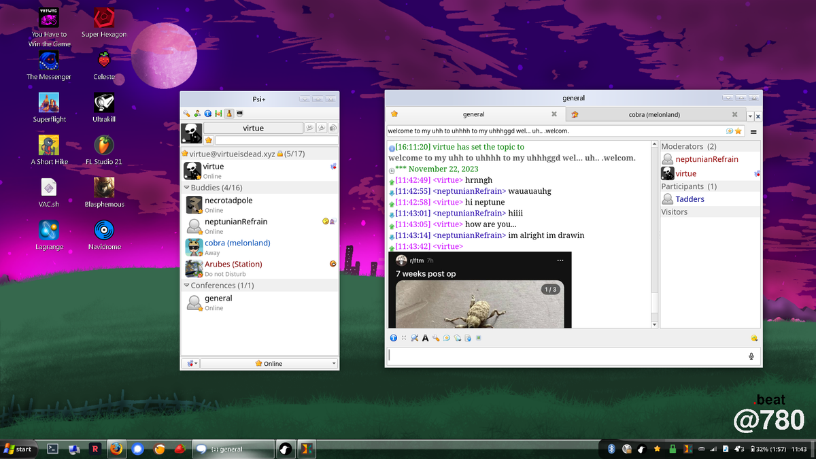The height and width of the screenshot is (459, 816).
Task: Toggle the 'M' mood button next to virtue
Action: [x=309, y=128]
